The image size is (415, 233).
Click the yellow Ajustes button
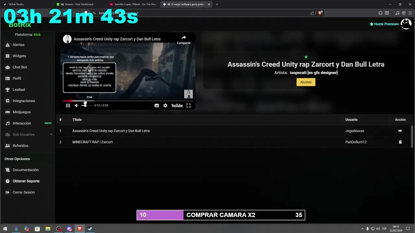(306, 82)
